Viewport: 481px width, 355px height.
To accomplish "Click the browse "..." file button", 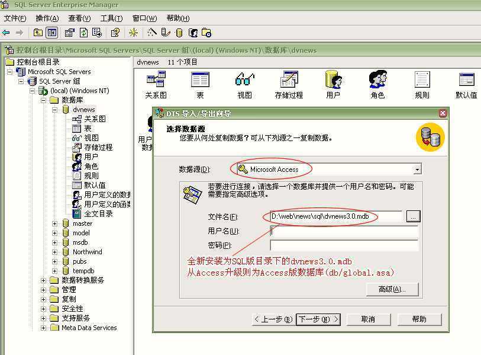I will pos(413,216).
